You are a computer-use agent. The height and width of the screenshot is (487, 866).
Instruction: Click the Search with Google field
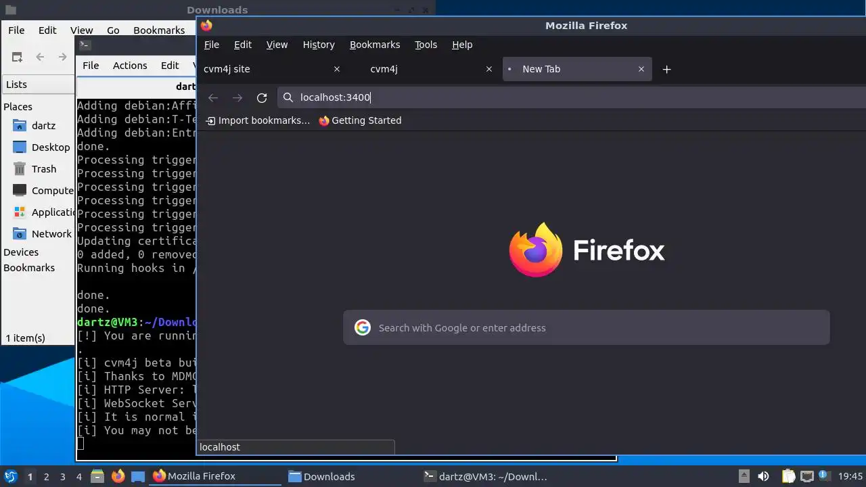click(586, 328)
